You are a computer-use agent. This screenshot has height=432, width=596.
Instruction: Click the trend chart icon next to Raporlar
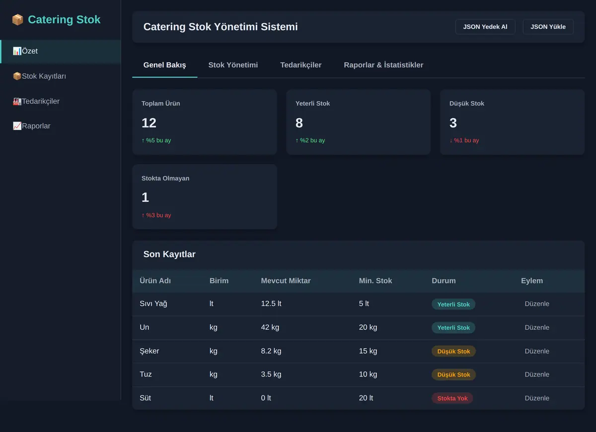coord(17,126)
